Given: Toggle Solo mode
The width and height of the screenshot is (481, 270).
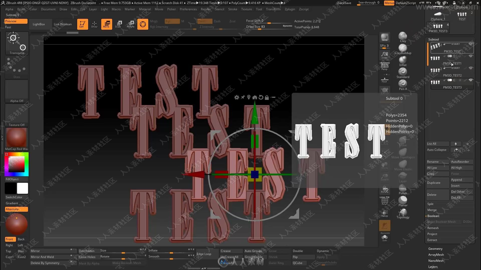Looking at the screenshot, I should pos(385,237).
